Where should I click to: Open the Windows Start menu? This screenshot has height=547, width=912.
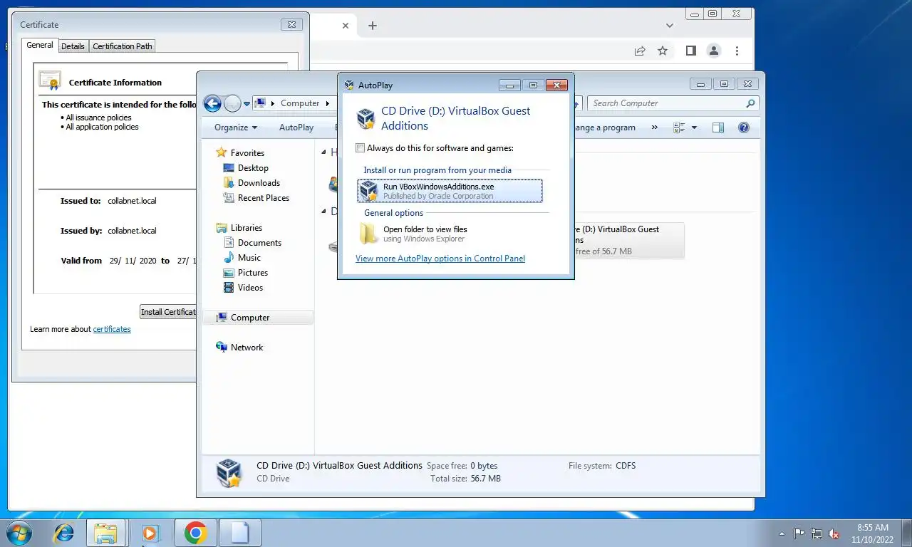point(19,533)
